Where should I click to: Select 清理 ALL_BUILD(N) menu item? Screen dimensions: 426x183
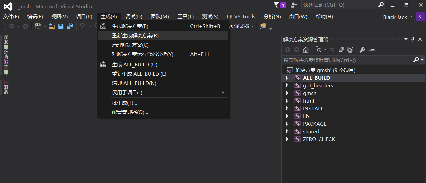click(163, 83)
